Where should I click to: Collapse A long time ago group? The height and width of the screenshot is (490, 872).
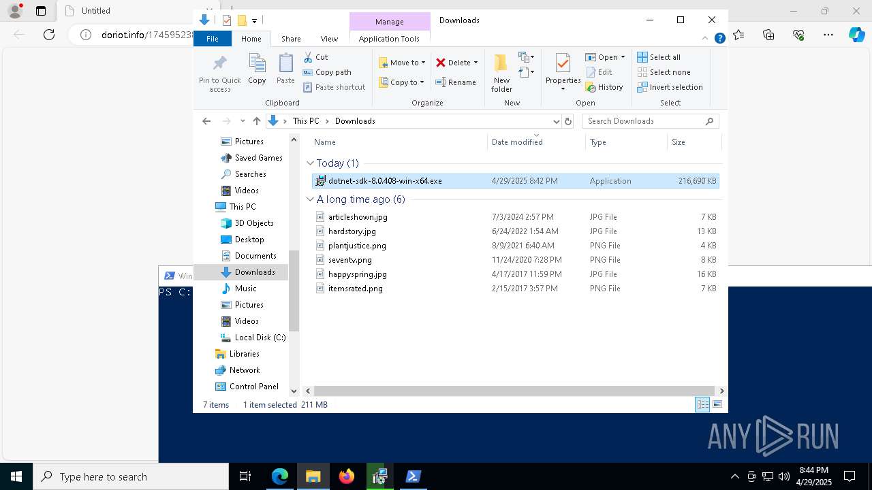pos(310,199)
